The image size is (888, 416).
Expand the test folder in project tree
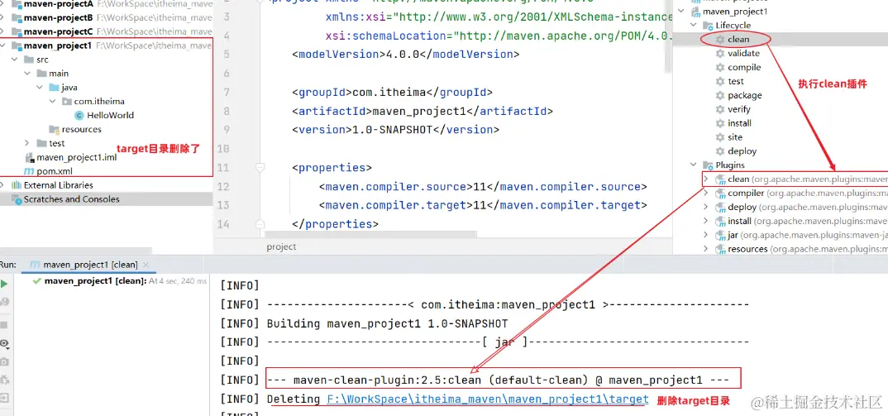(26, 143)
